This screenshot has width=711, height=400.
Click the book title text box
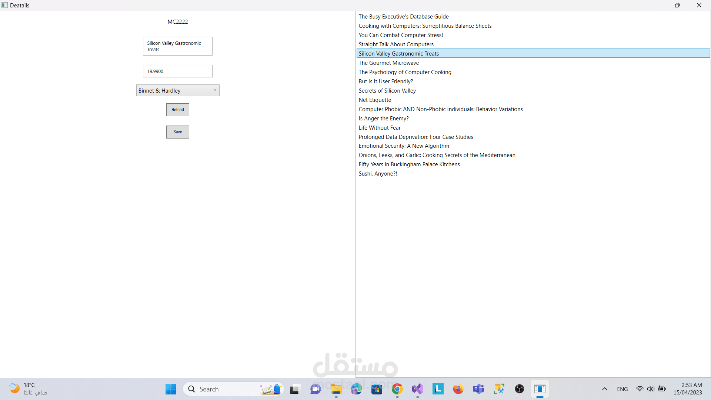coord(177,46)
